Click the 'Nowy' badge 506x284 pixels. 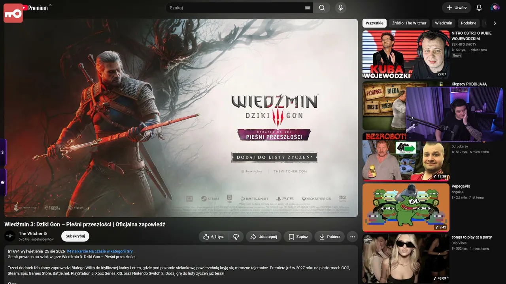coord(457,56)
